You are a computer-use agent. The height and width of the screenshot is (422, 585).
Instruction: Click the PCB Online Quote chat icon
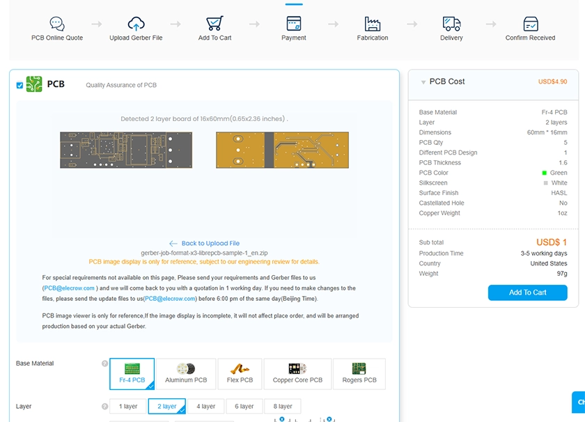pyautogui.click(x=57, y=24)
